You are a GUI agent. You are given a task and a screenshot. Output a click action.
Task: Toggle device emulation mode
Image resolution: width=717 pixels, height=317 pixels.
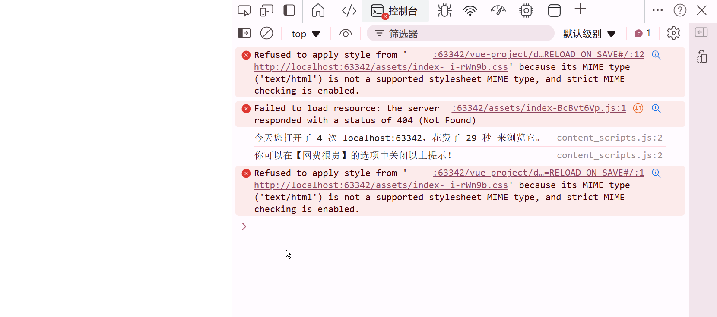(266, 10)
